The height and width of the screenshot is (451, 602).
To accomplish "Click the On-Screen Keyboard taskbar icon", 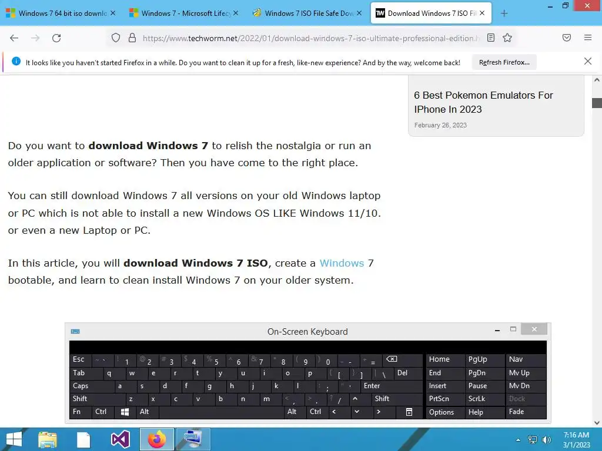I will coord(193,439).
